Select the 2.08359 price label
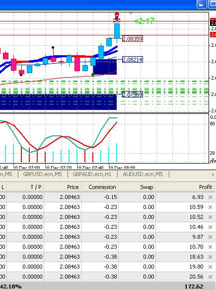 (133, 39)
